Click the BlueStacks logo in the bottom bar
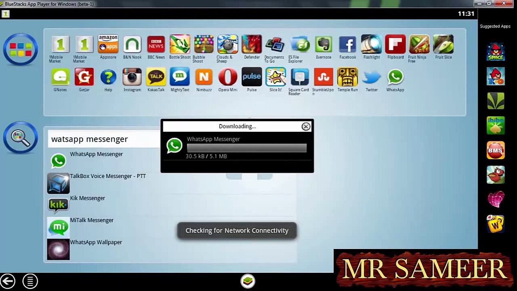 (x=248, y=281)
